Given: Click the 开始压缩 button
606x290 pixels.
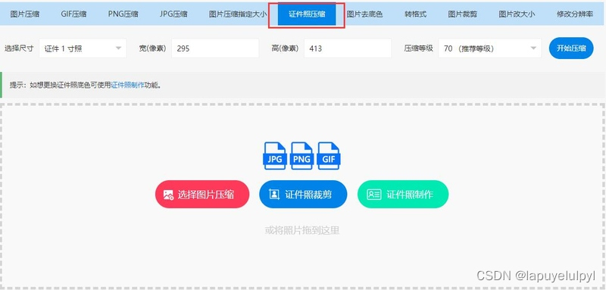Looking at the screenshot, I should click(x=571, y=48).
